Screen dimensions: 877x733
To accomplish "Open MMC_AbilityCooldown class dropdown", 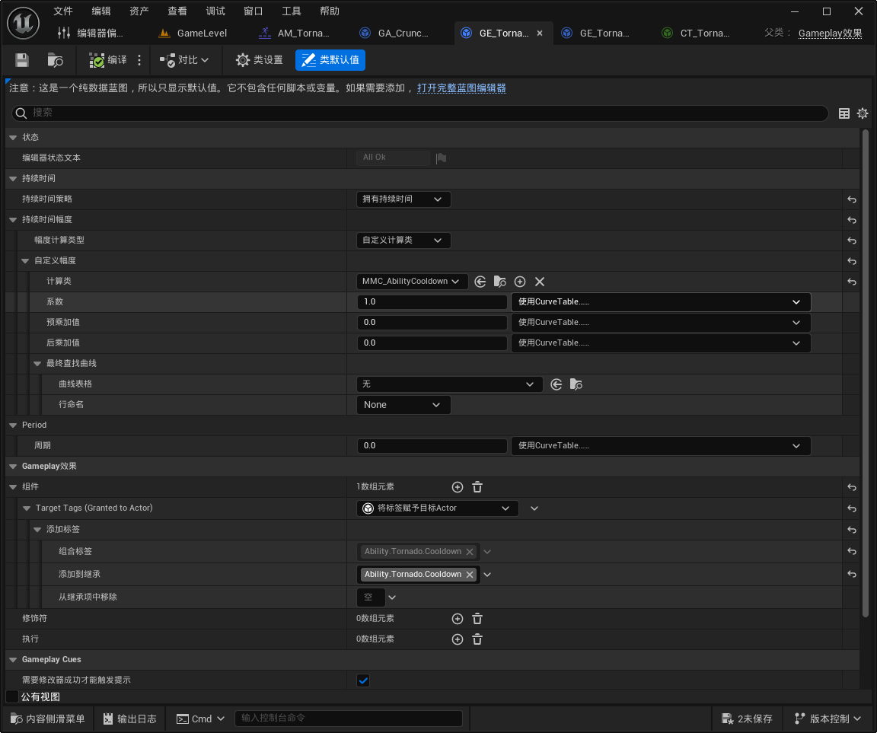I will tap(412, 281).
